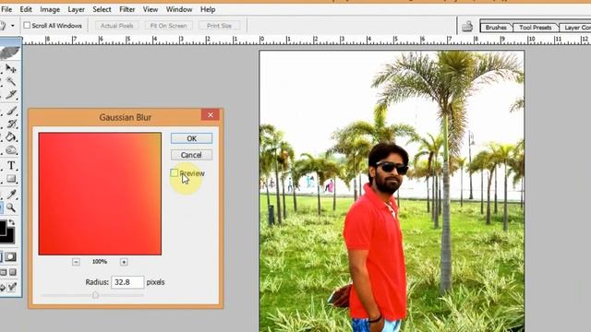This screenshot has height=332, width=591.
Task: Click the red blur preview thumbnail
Action: [x=100, y=194]
